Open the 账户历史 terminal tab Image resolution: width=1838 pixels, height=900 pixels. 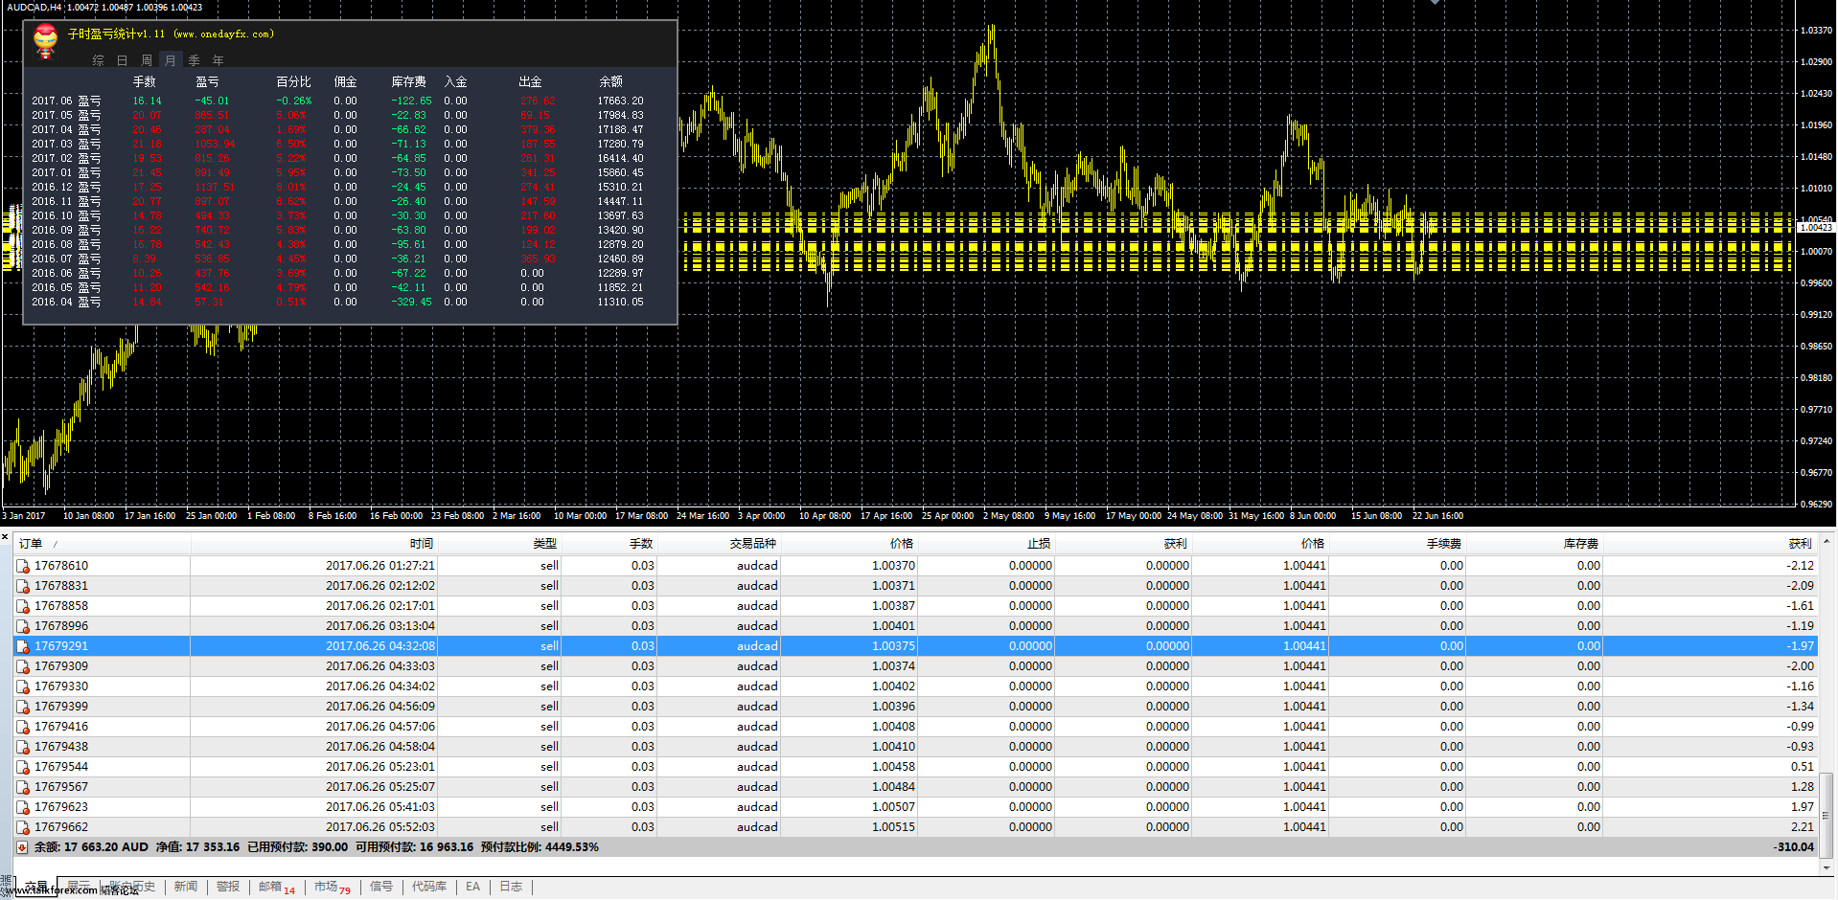pyautogui.click(x=131, y=887)
